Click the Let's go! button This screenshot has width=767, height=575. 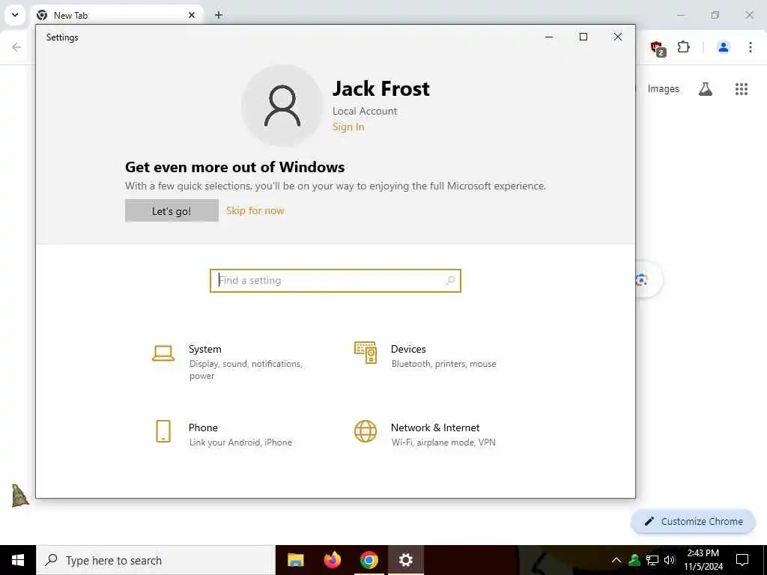(172, 210)
